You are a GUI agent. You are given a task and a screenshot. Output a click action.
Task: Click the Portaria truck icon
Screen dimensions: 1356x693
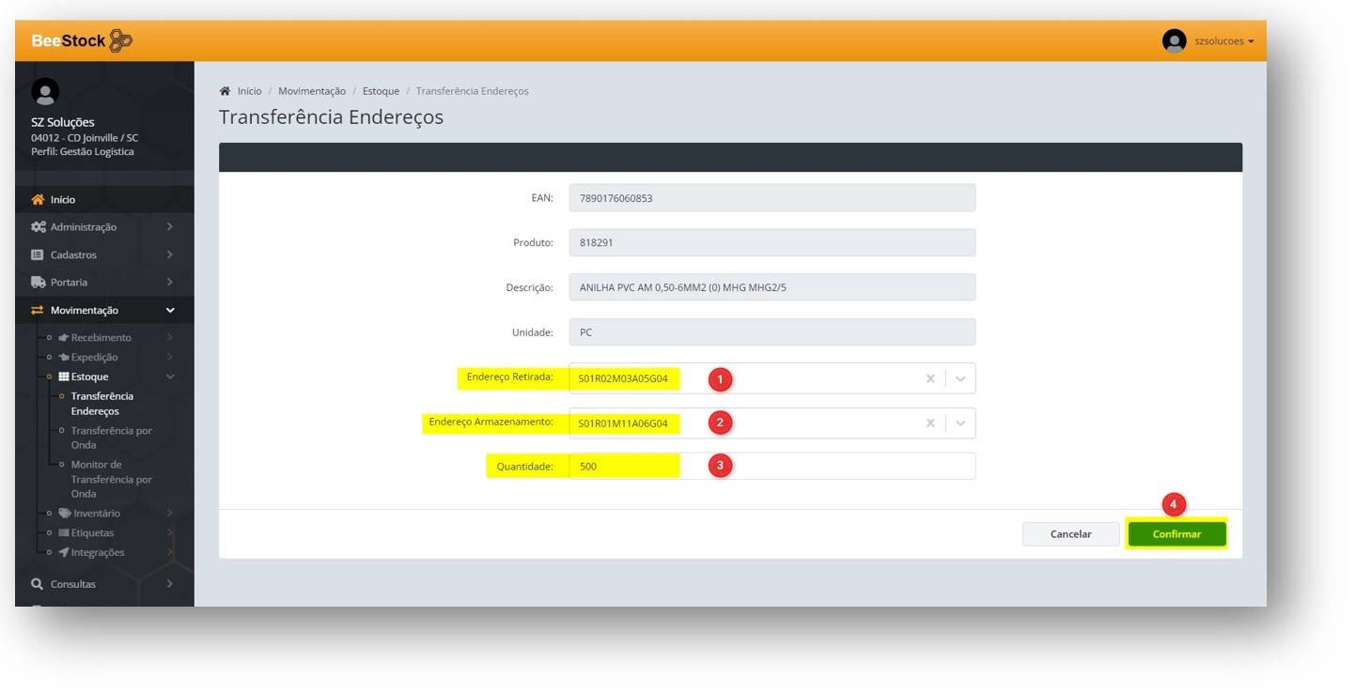pos(38,283)
